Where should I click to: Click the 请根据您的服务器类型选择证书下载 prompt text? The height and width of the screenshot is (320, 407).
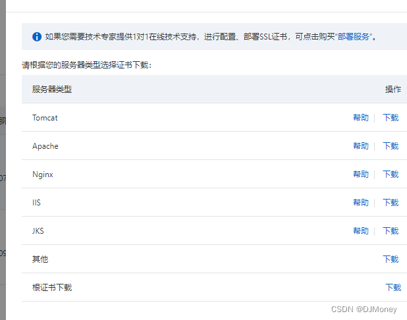(86, 65)
